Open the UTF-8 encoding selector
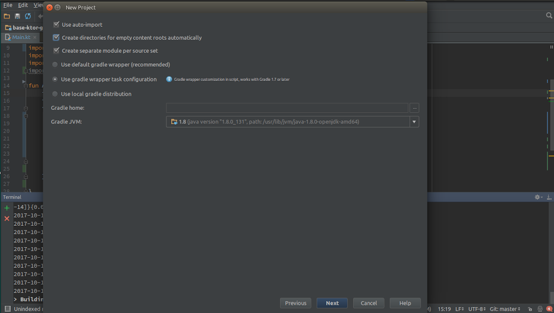Screen dimensions: 554x313 (x=477, y=309)
